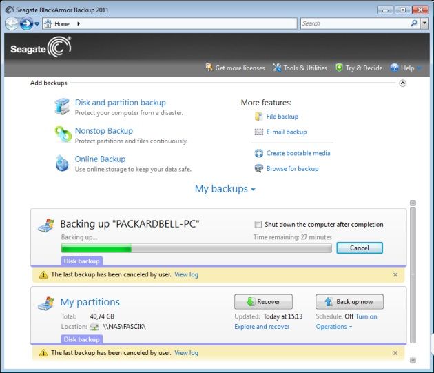Expand the Help dropdown arrow
This screenshot has width=434, height=373.
pos(420,68)
